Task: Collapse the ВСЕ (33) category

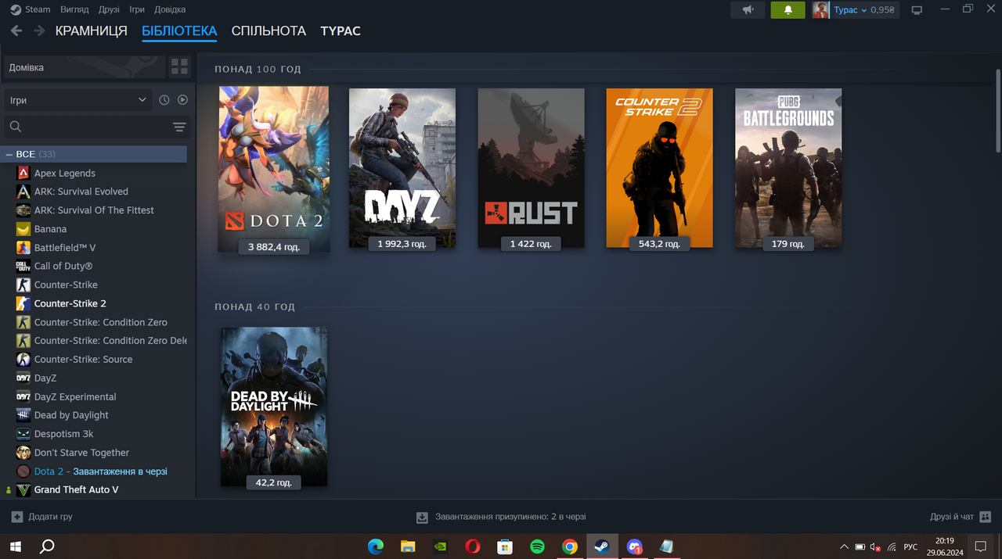Action: point(9,154)
